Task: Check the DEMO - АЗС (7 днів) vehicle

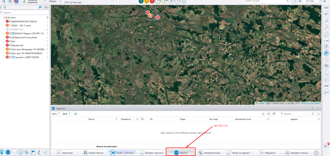Action: (4, 25)
